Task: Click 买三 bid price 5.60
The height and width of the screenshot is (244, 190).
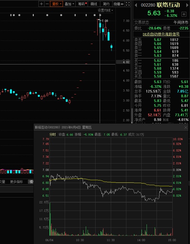Action: [157, 68]
